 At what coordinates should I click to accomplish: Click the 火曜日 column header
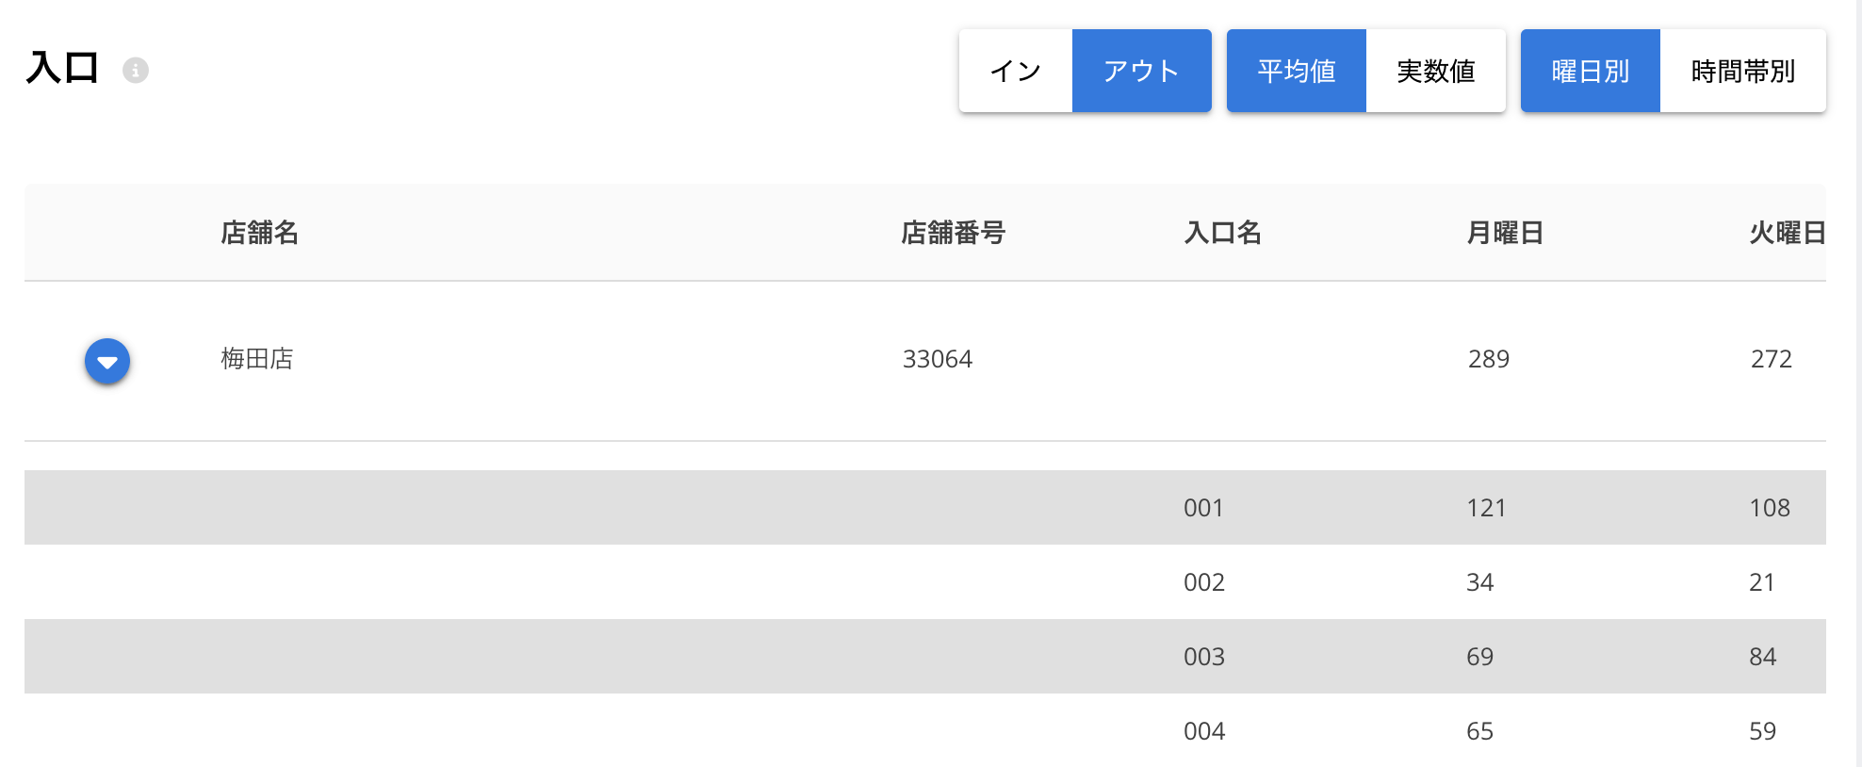1788,232
